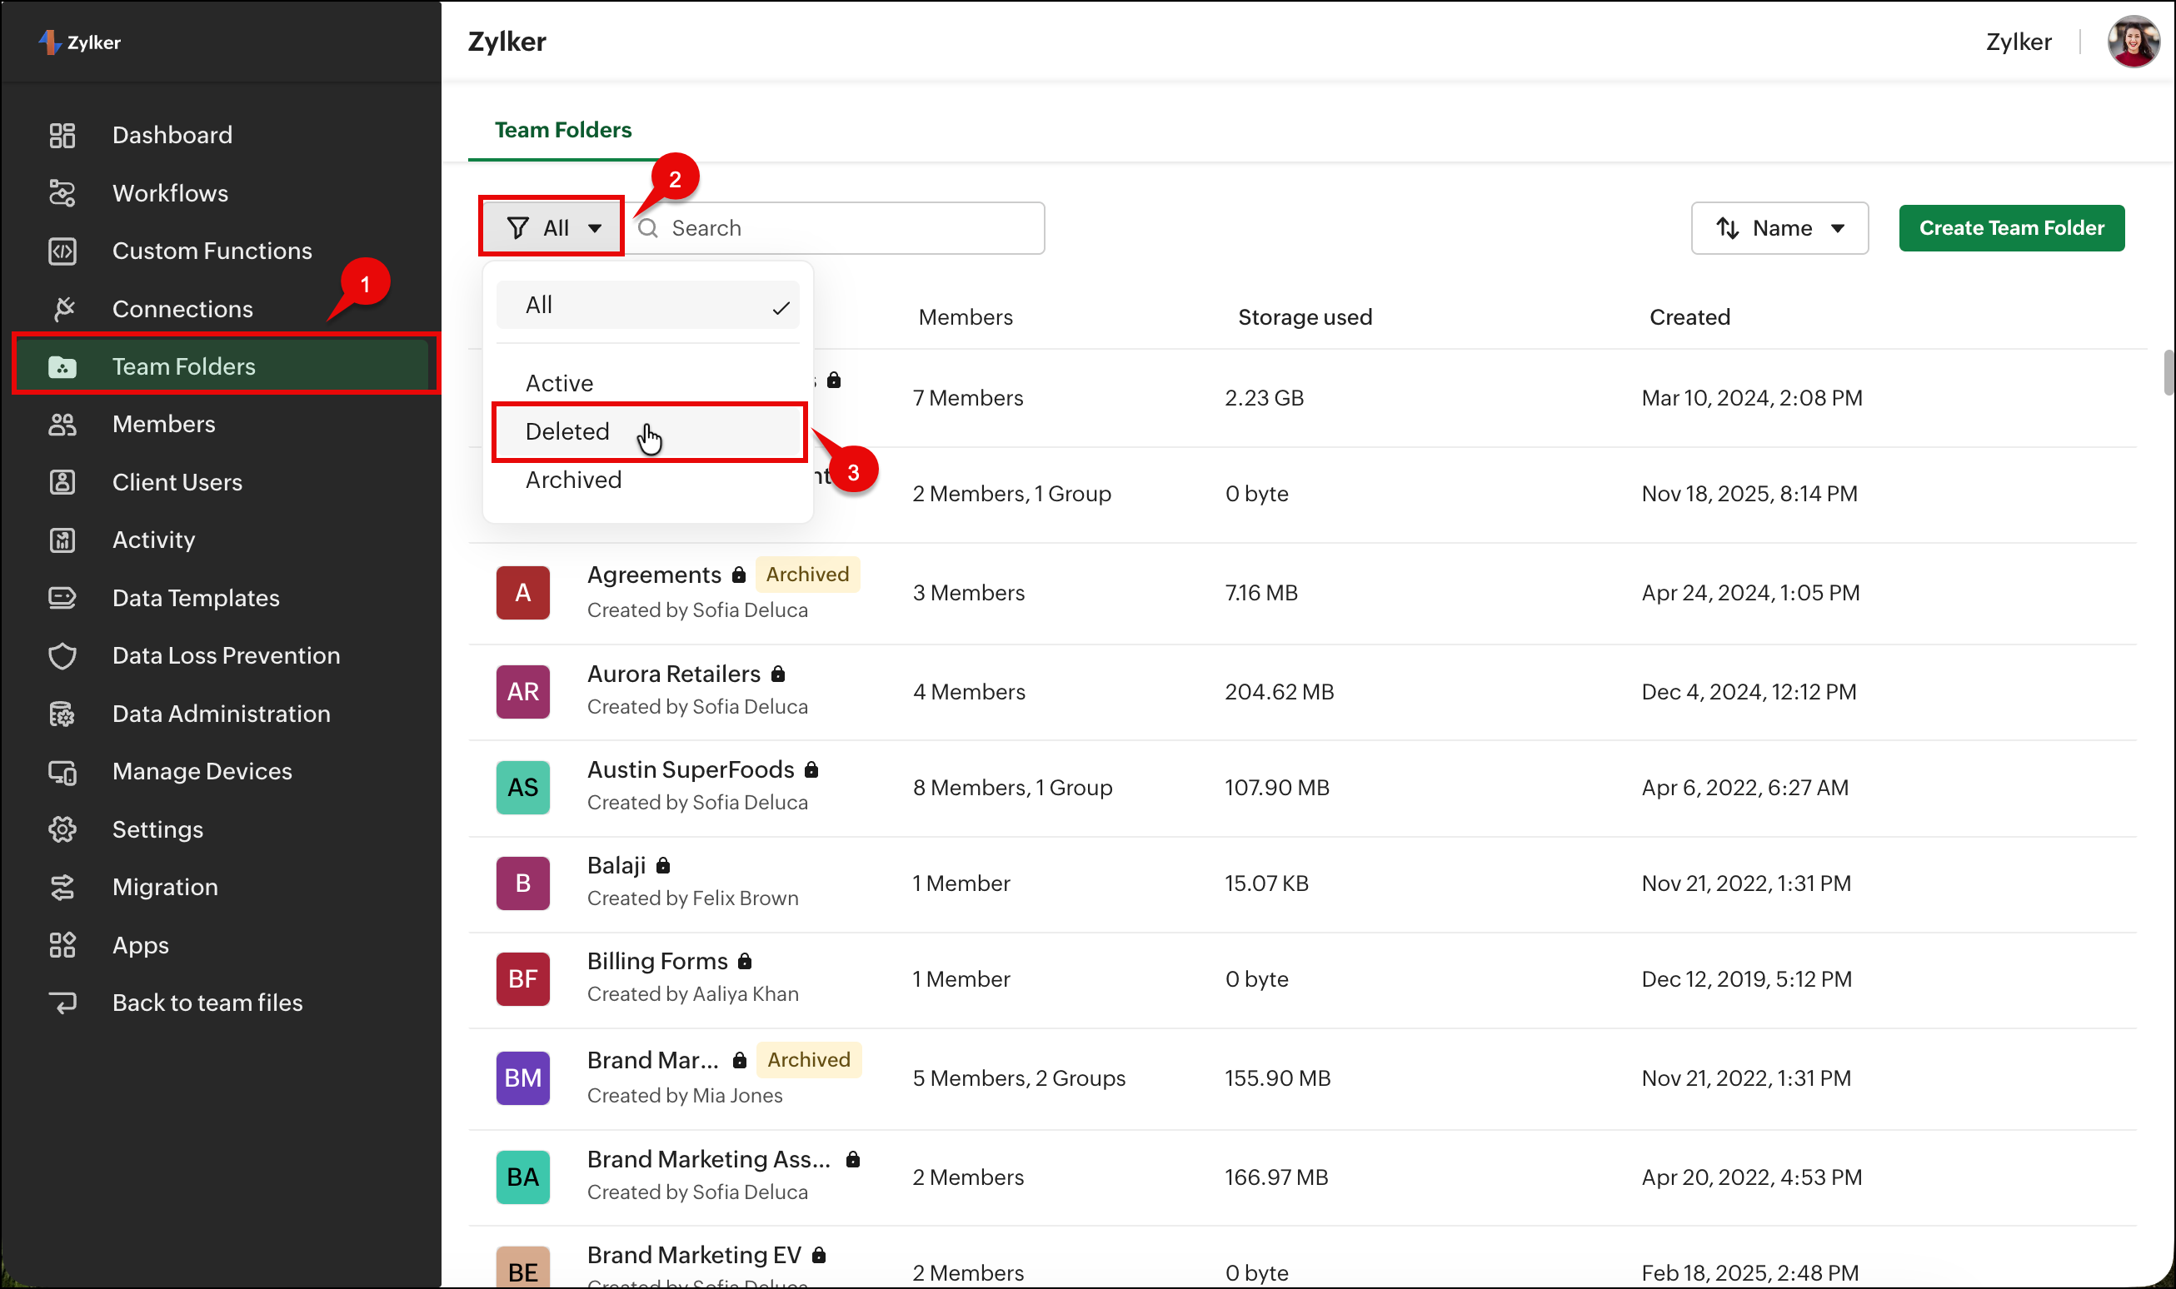Click the Migration icon in sidebar
This screenshot has height=1289, width=2176.
[x=62, y=887]
